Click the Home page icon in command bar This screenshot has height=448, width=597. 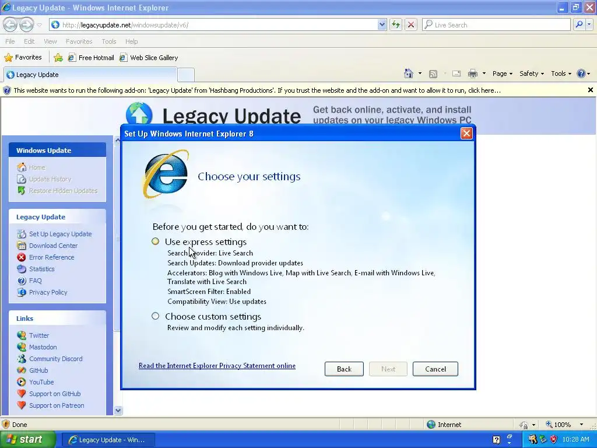coord(409,73)
